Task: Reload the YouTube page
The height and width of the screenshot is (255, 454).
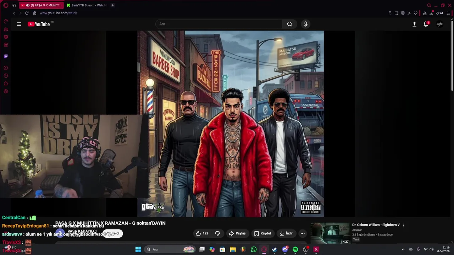Action: [27, 13]
